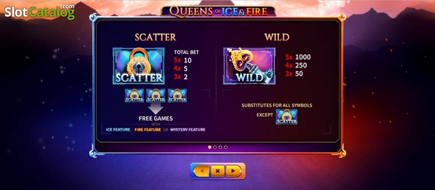Click the Scatter icon under Except
This screenshot has height=190, width=435.
(x=287, y=117)
